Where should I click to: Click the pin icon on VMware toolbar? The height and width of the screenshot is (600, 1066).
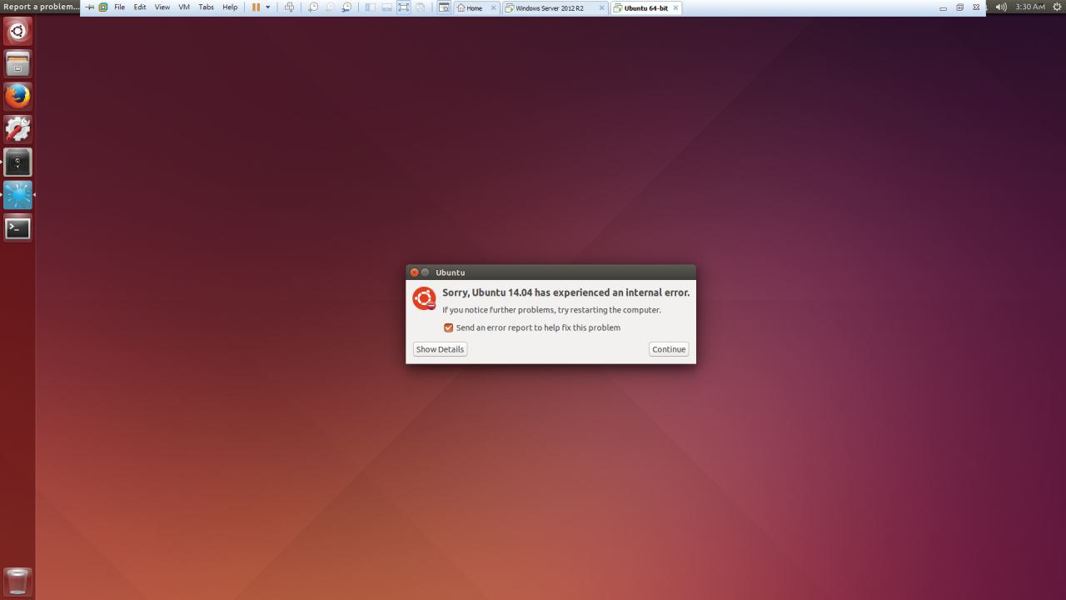(x=90, y=7)
